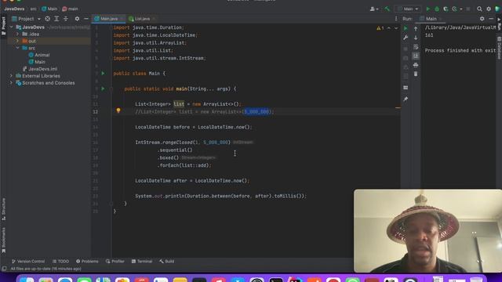Click the warnings indicator in editor corner
Viewport: 502px width, 282px height.
pos(380,28)
